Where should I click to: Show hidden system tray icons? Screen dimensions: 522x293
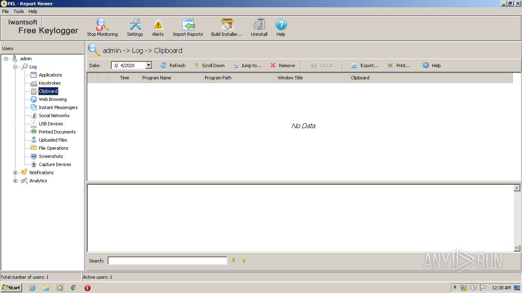455,287
